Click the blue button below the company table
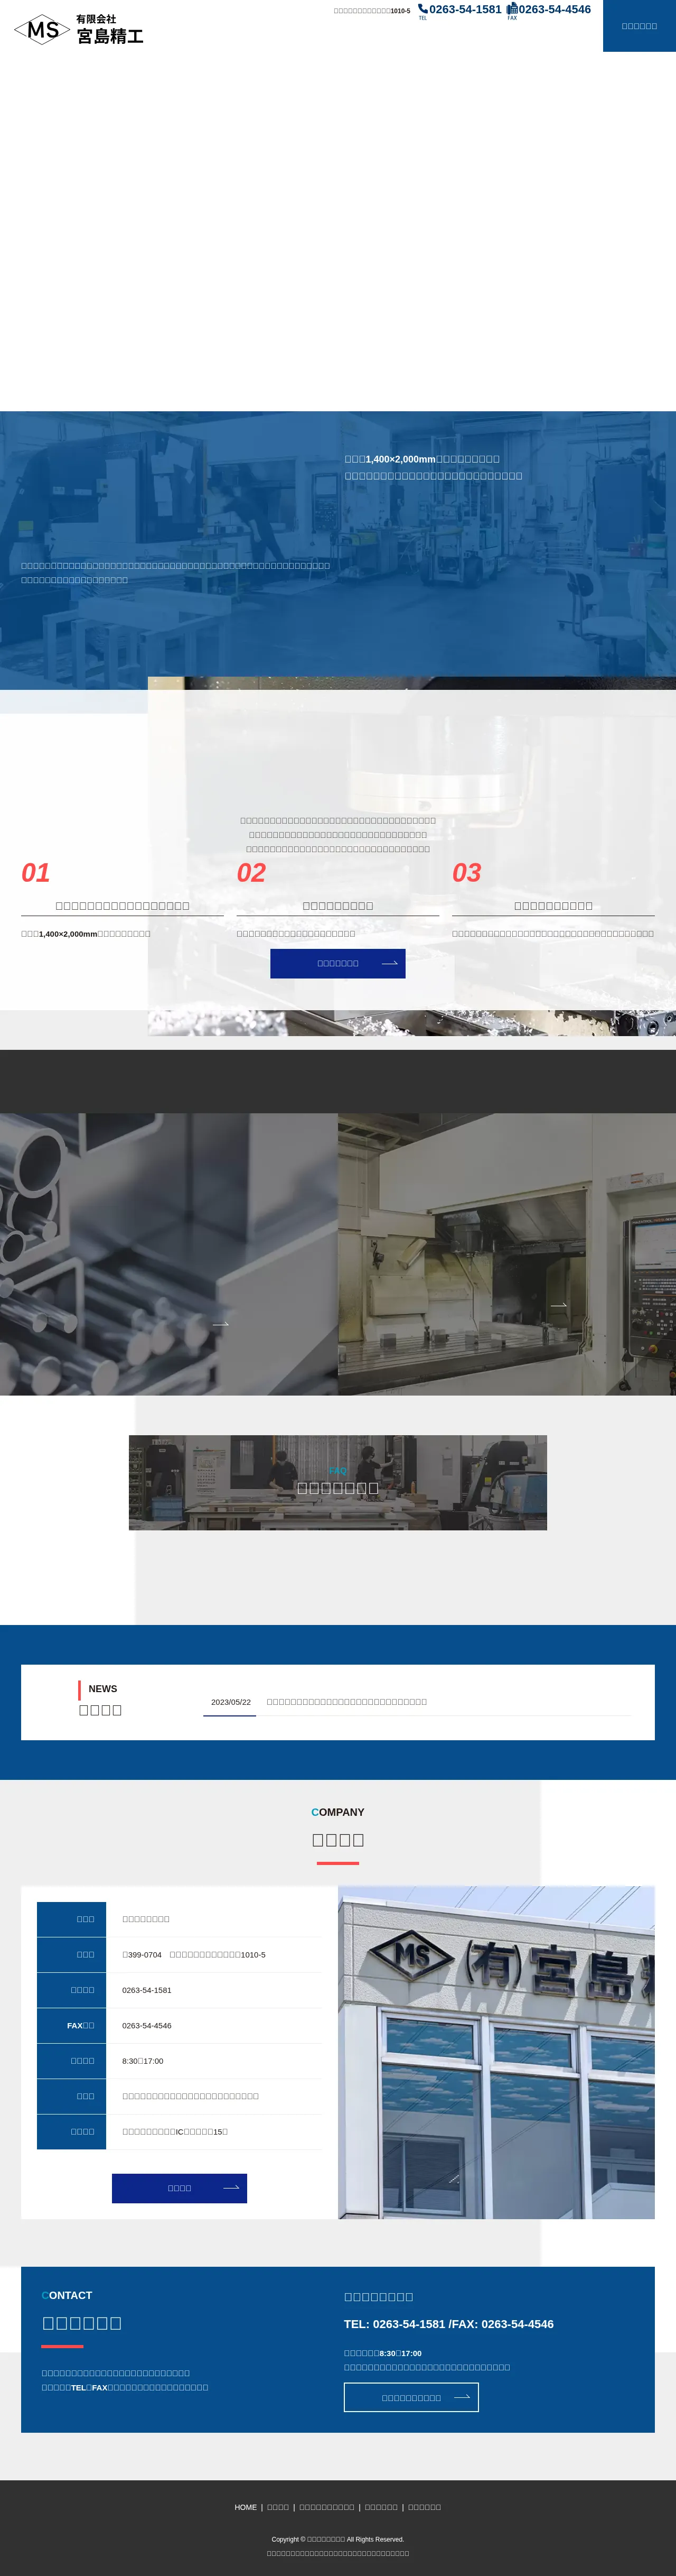The image size is (676, 2576). [179, 2188]
